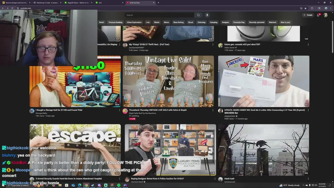334x188 pixels.
Task: Open more options for Throwback Thursday live sale
Action: 213,110
